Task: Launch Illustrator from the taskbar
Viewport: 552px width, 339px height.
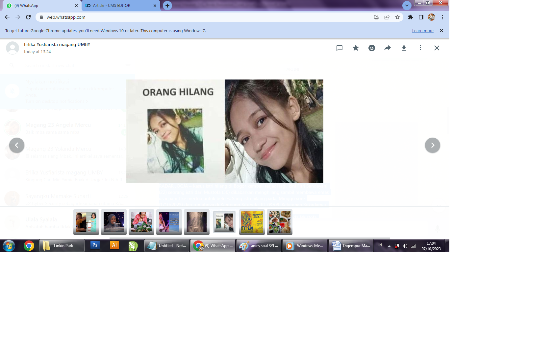Action: tap(114, 245)
